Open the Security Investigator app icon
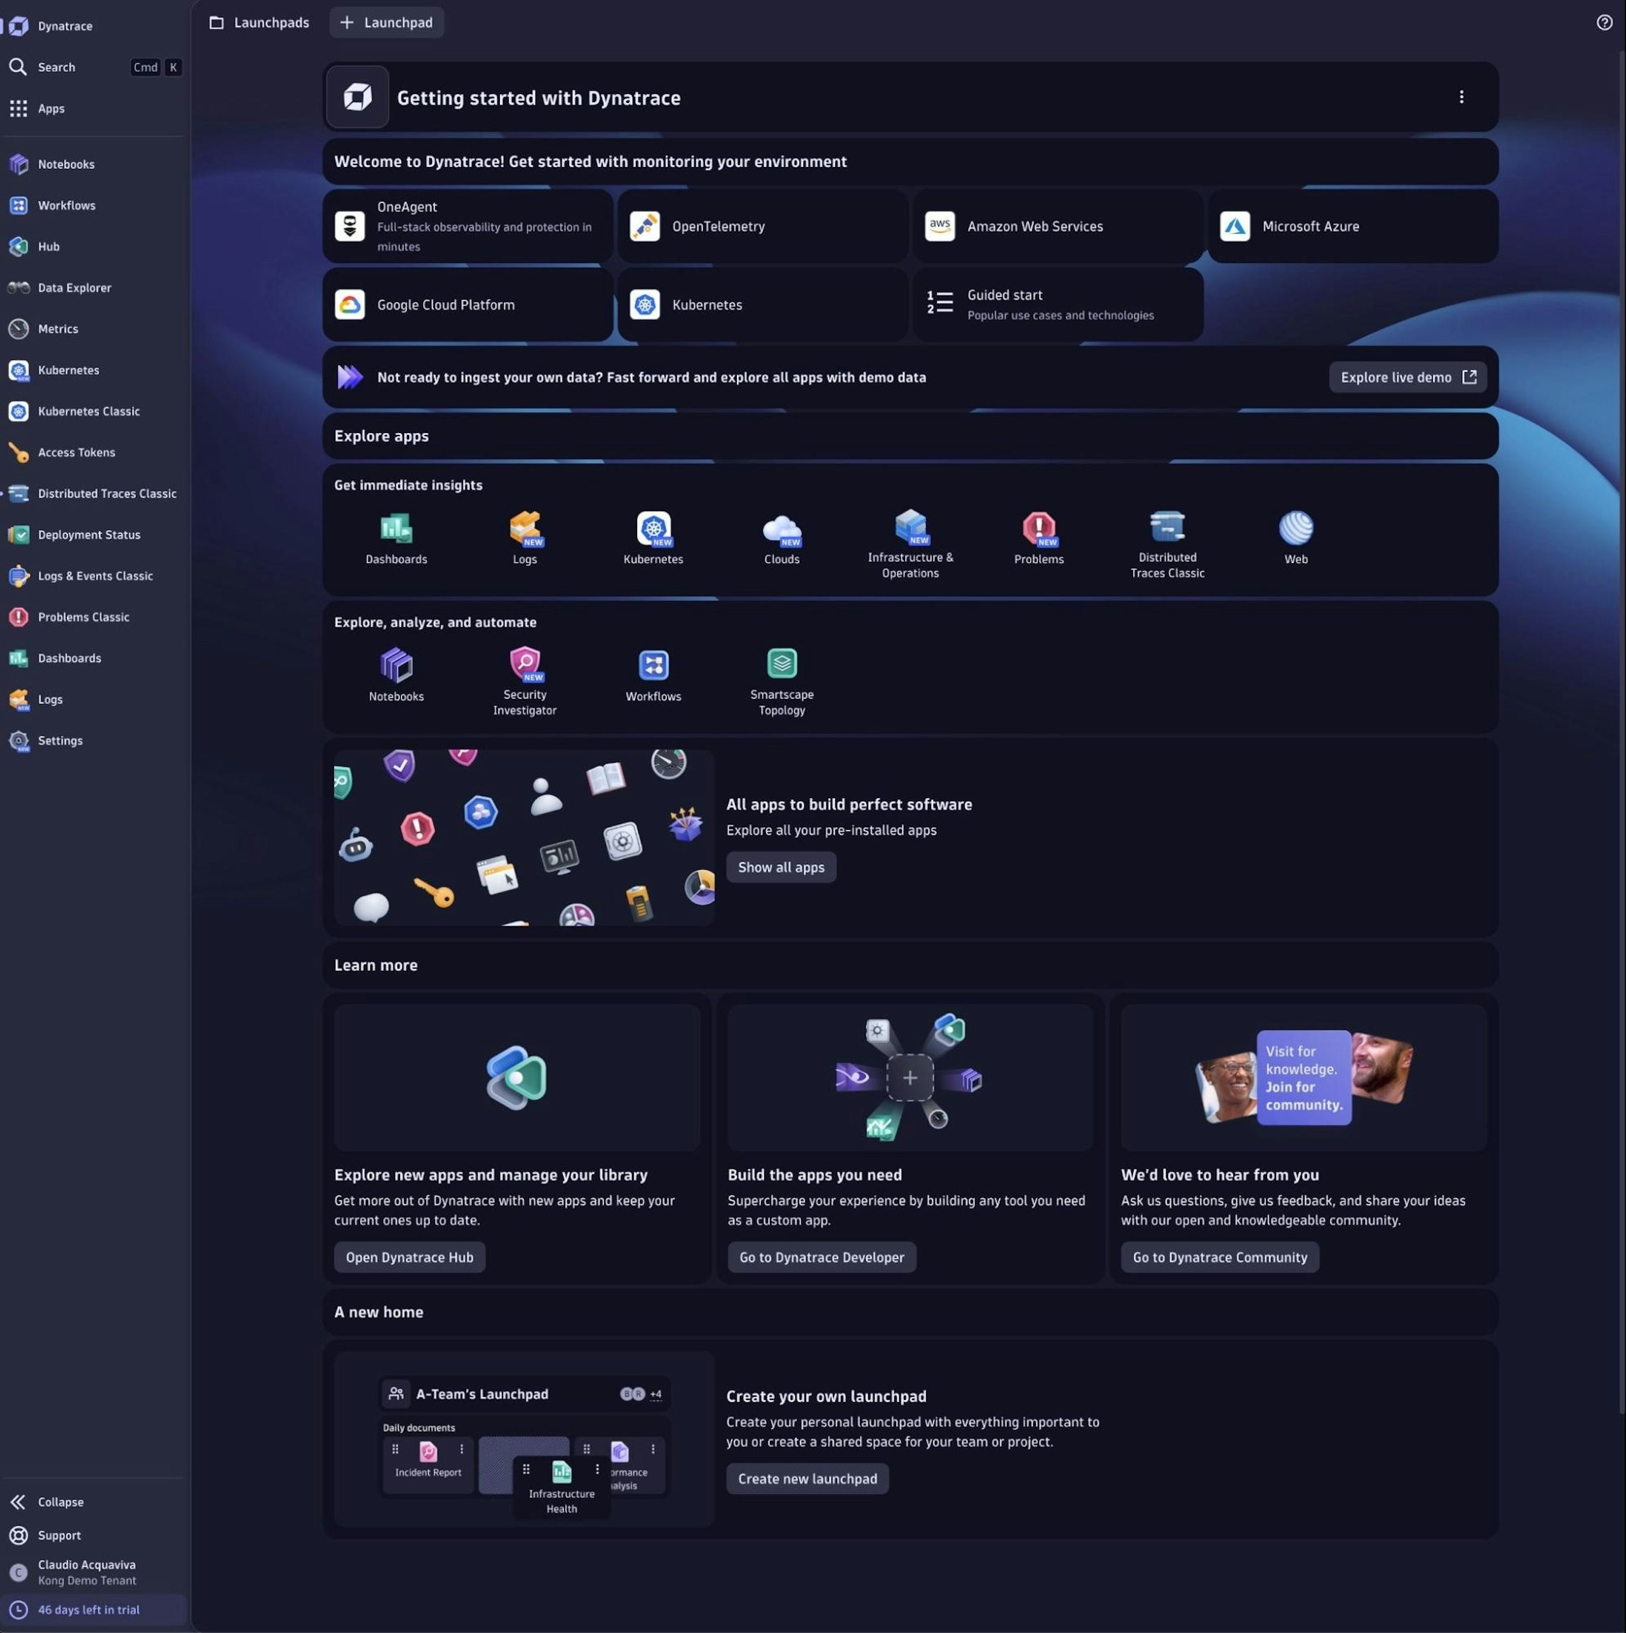This screenshot has width=1626, height=1633. [524, 664]
